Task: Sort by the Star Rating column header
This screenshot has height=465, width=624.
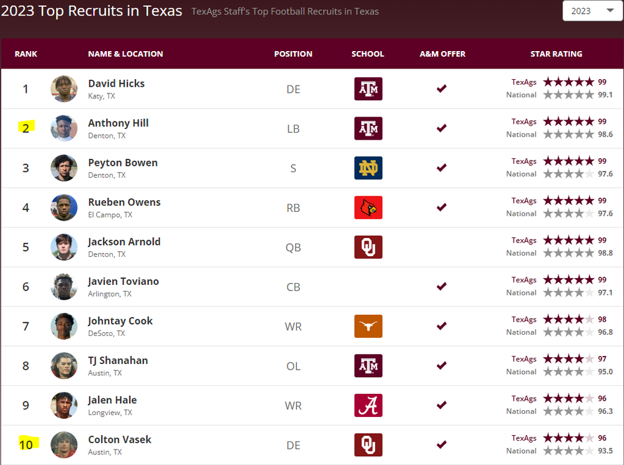Action: tap(556, 54)
